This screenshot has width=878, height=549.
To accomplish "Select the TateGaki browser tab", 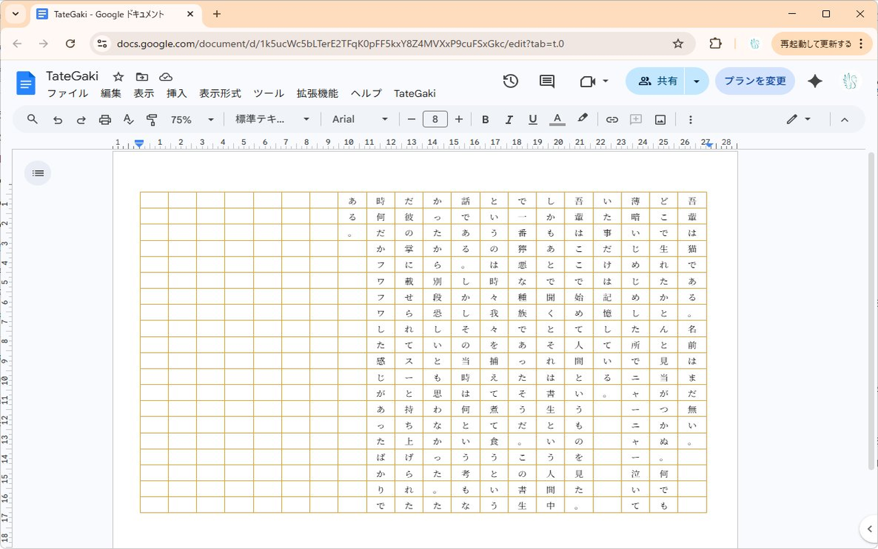I will (x=117, y=14).
